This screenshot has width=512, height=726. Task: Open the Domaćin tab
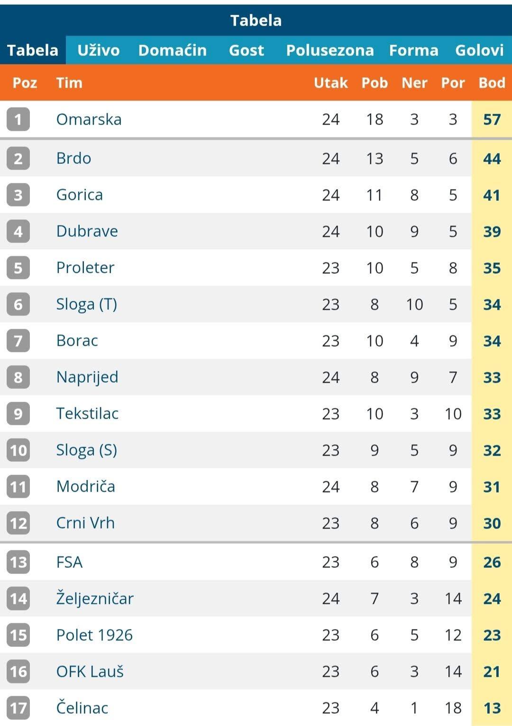pos(173,50)
